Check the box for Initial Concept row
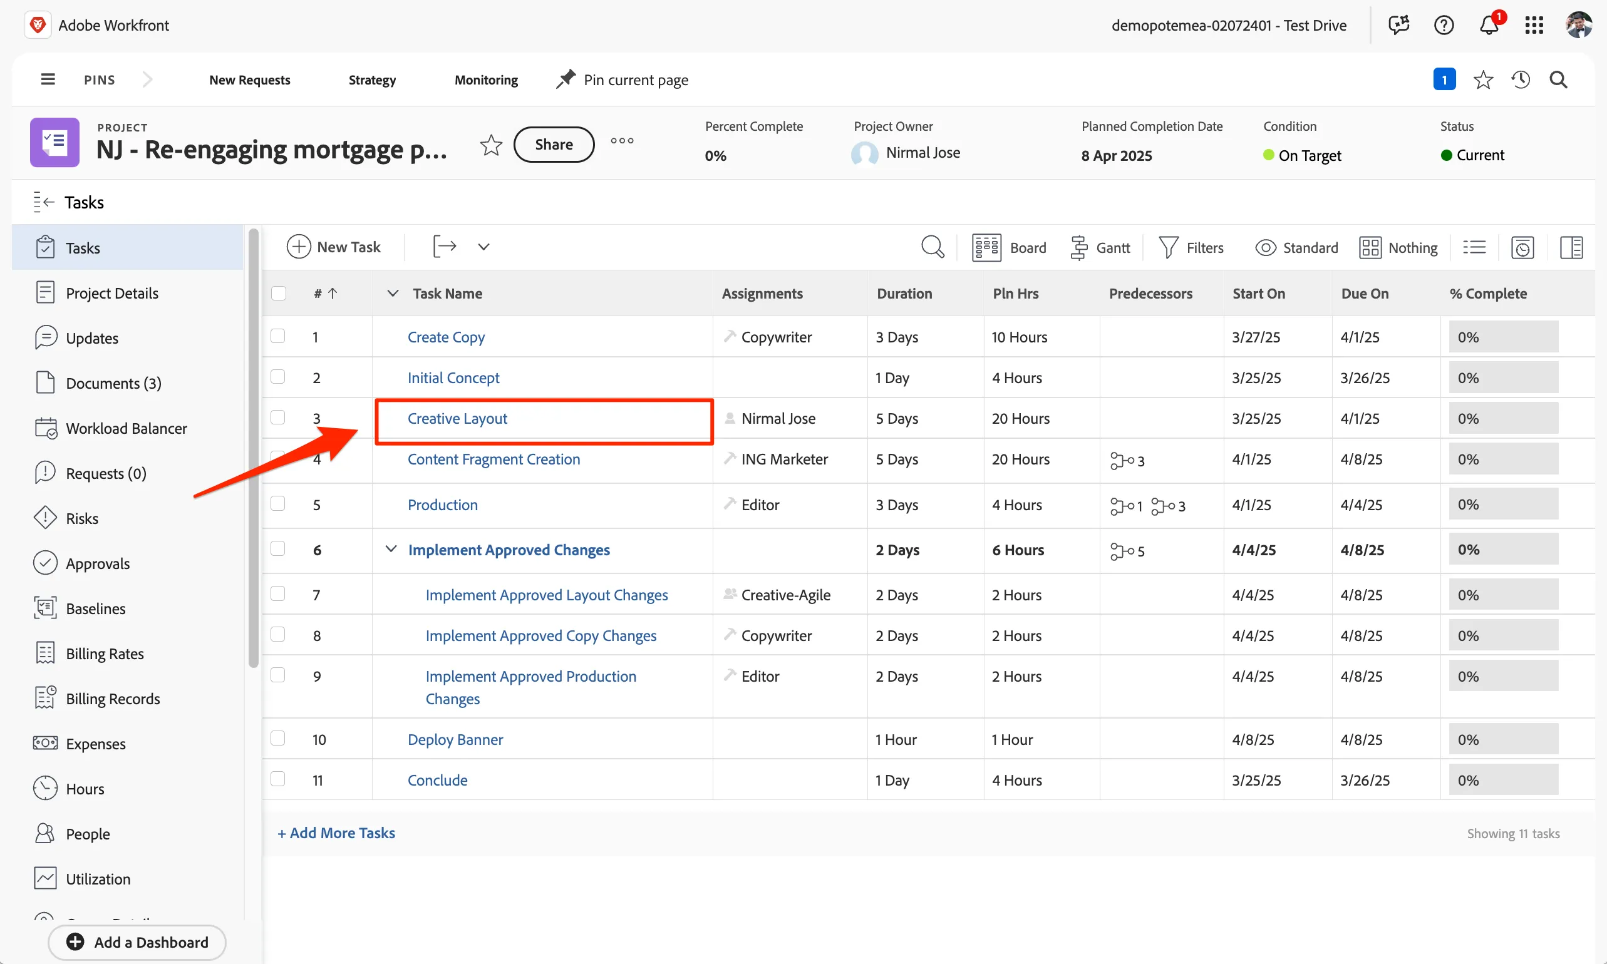 (x=278, y=377)
